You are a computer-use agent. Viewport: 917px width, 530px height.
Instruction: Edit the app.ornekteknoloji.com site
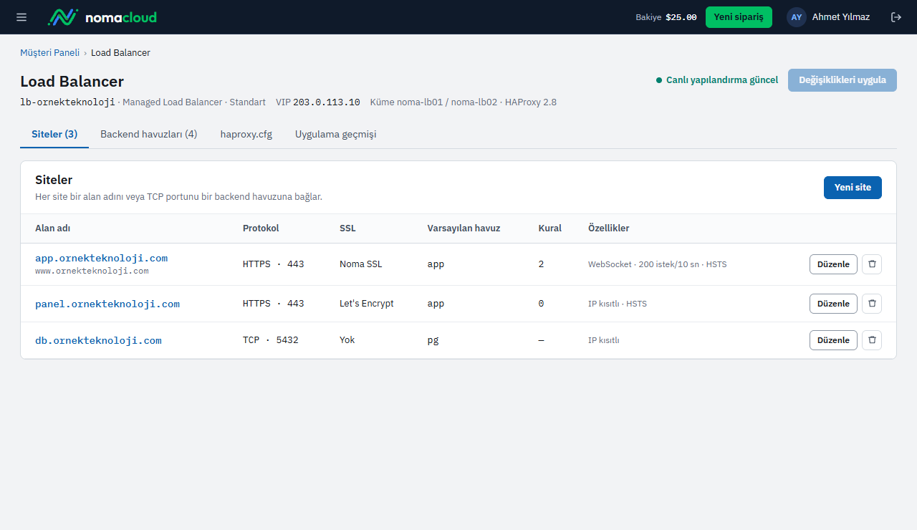tap(833, 264)
